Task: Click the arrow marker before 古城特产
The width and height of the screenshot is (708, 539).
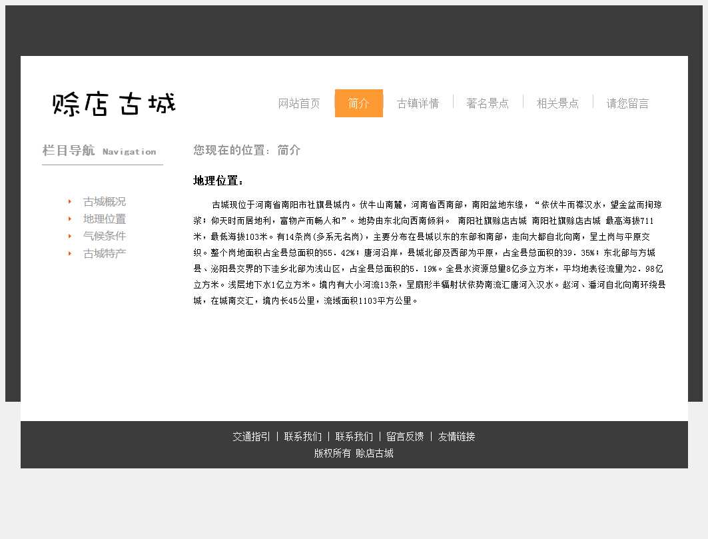Action: [70, 253]
